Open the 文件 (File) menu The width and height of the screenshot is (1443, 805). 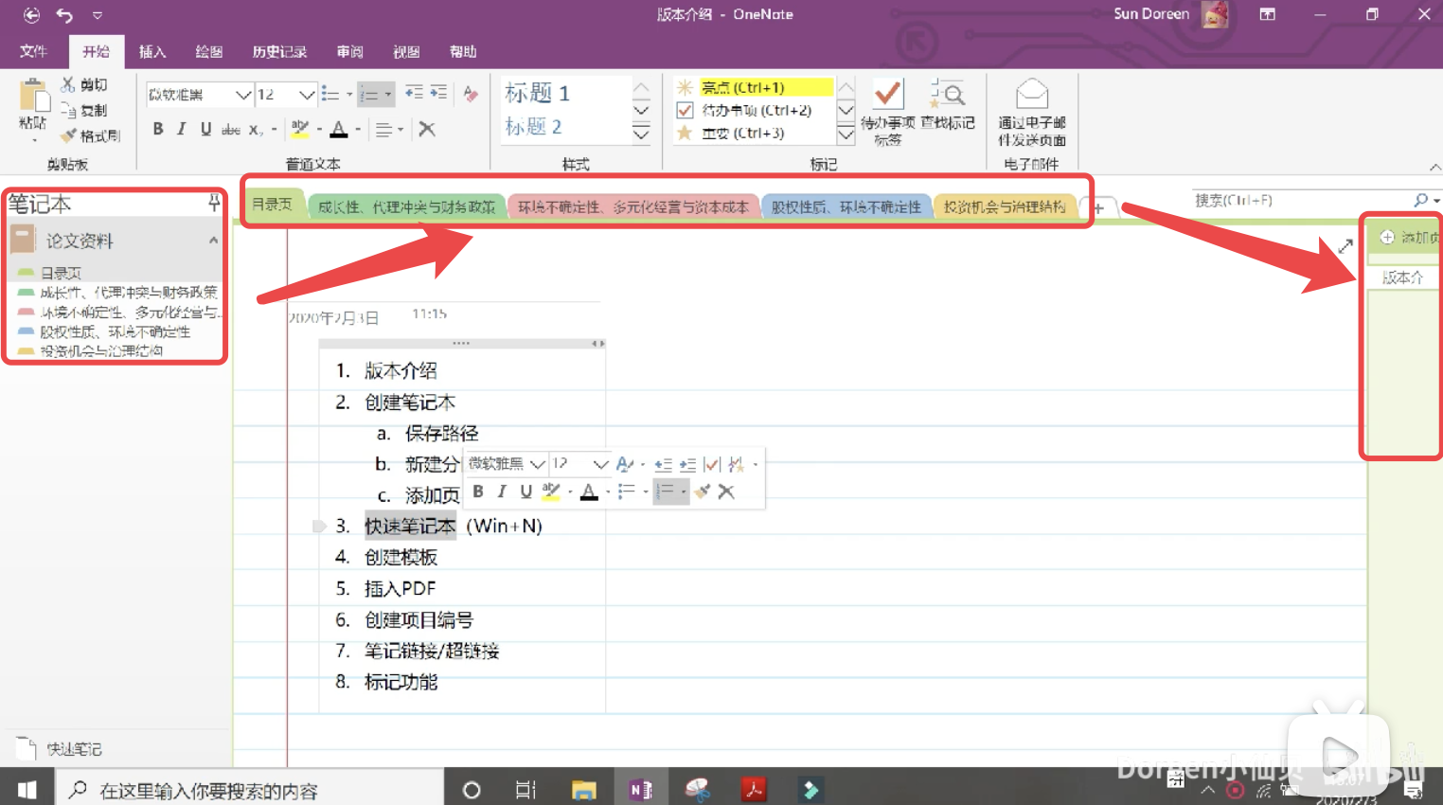[33, 51]
